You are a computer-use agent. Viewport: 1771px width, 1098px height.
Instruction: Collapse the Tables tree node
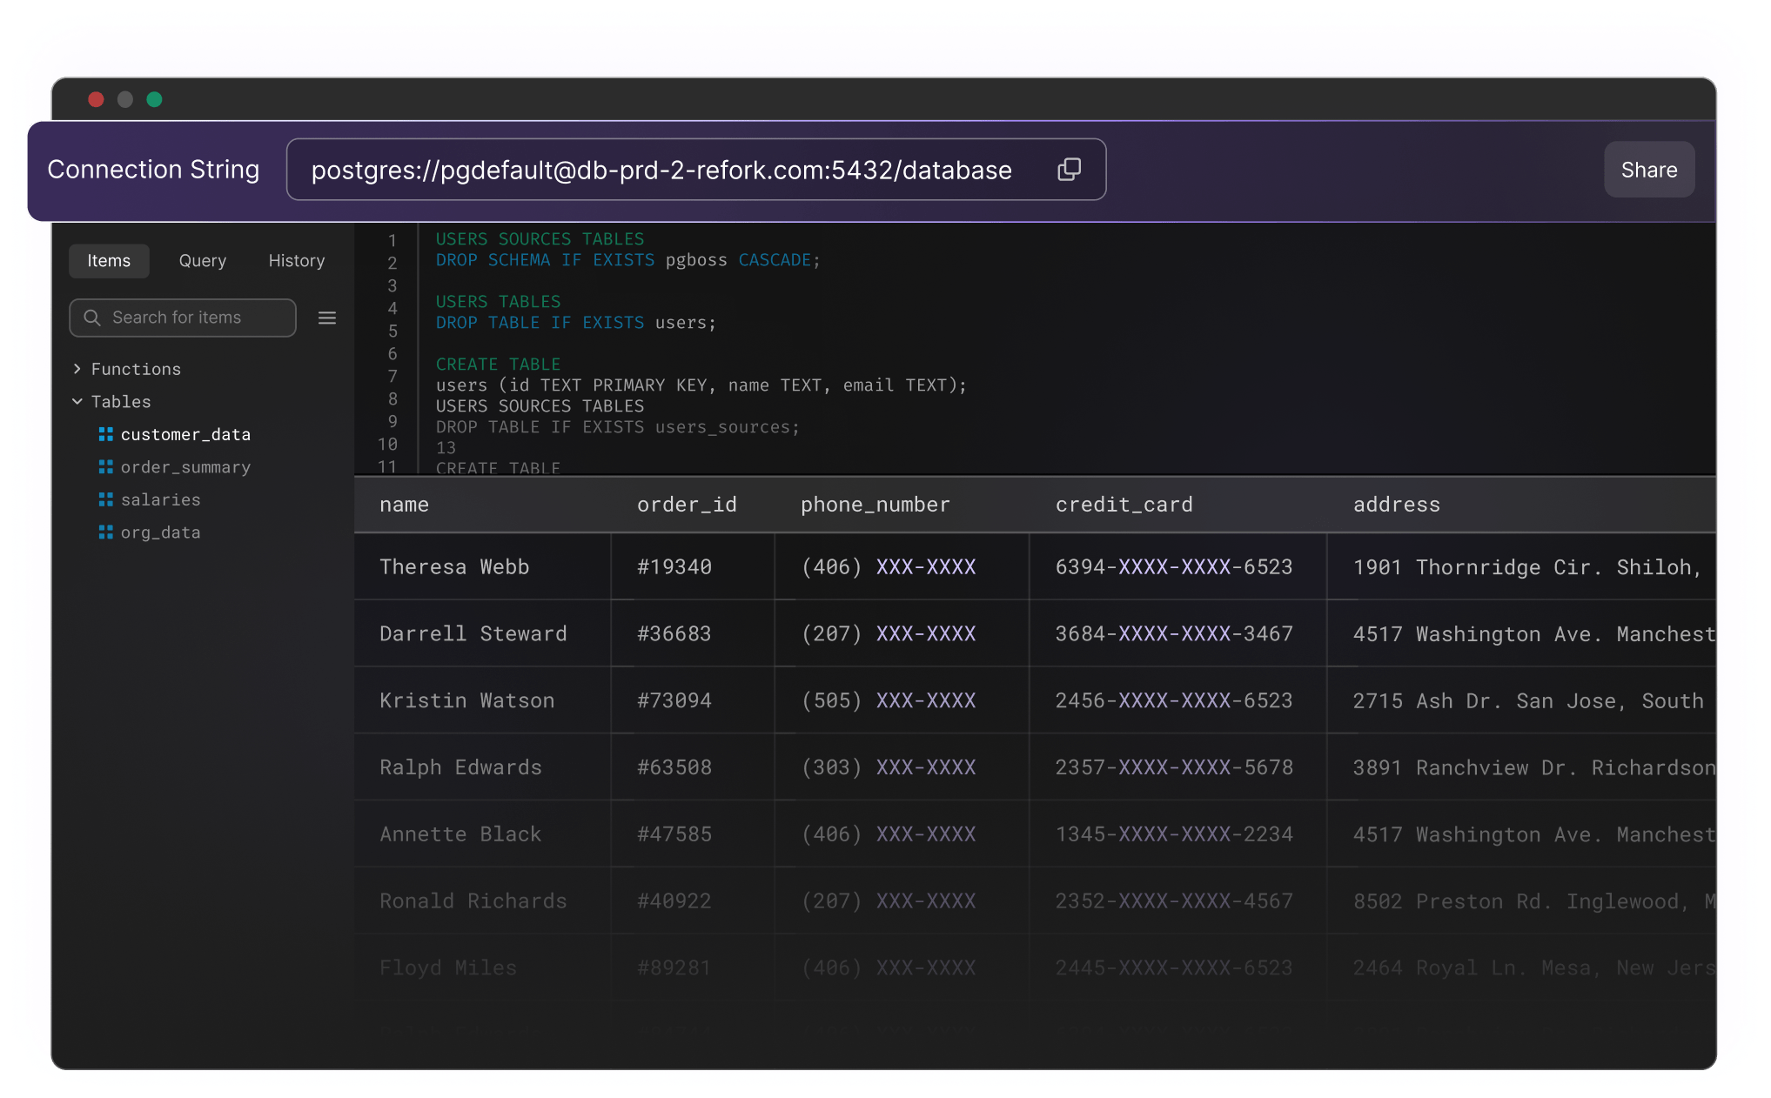point(77,401)
